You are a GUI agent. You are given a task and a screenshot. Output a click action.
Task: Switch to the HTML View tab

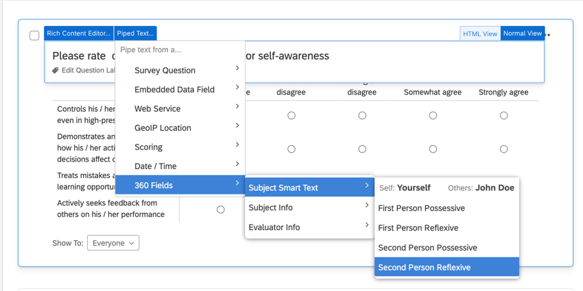[480, 34]
